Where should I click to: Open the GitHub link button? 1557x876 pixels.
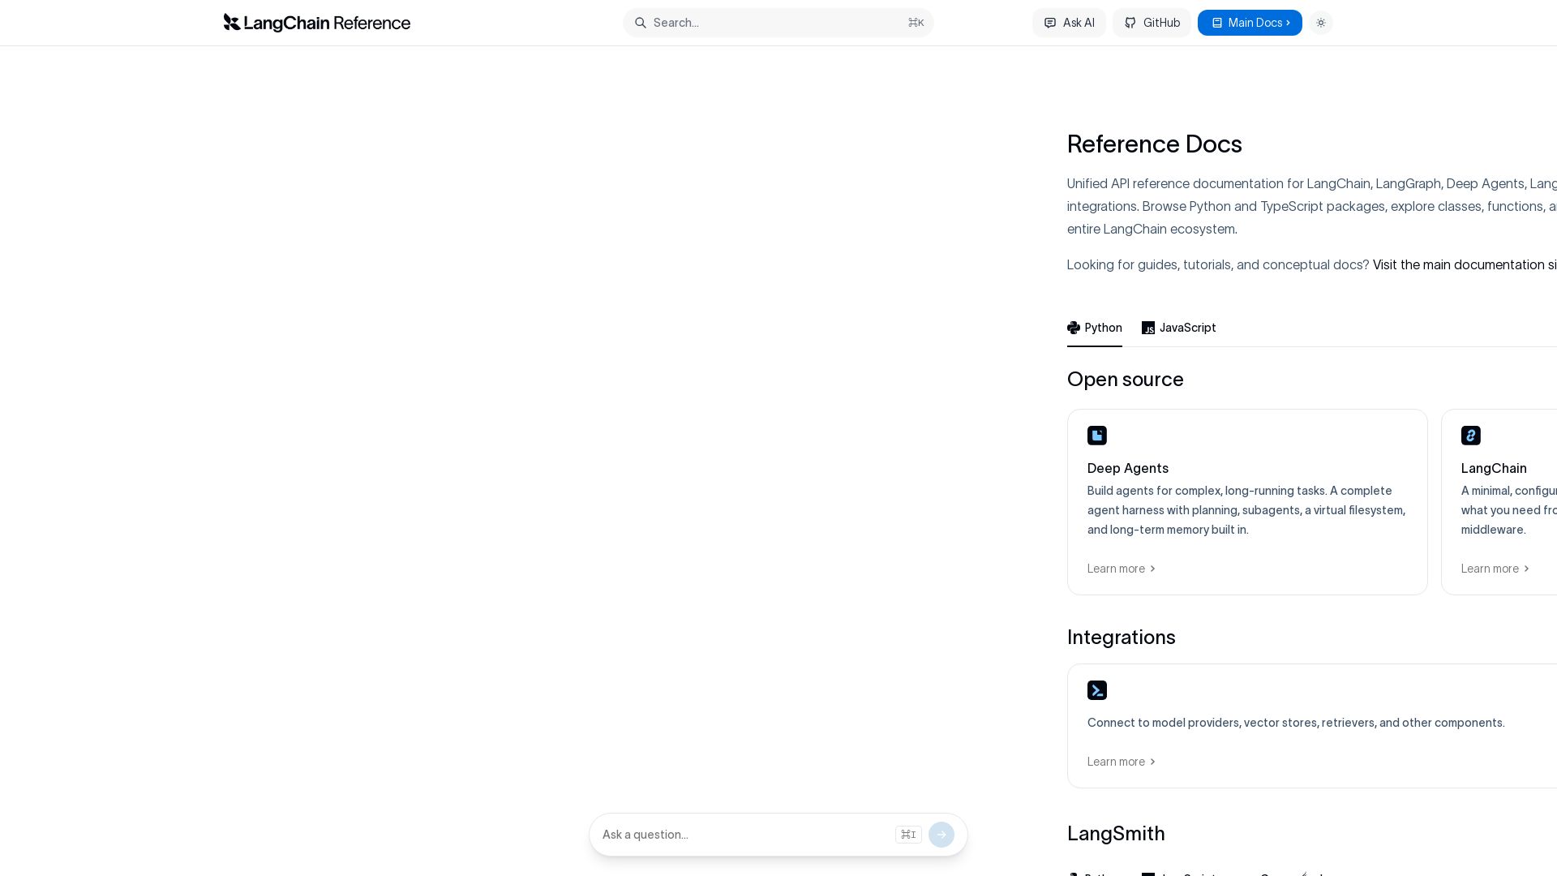1152,23
